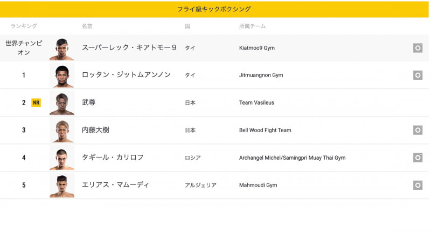Open the スーパーレック・キアトモー9 name link
Image resolution: width=431 pixels, height=233 pixels.
tap(129, 47)
